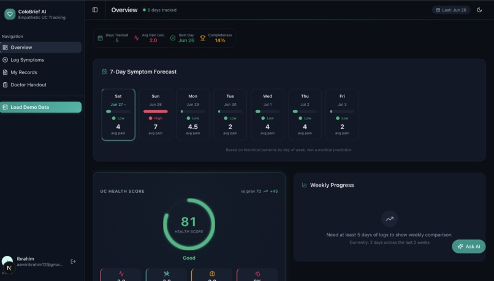Click the 4.5 avg pain value on Monday
The image size is (494, 281).
193,127
